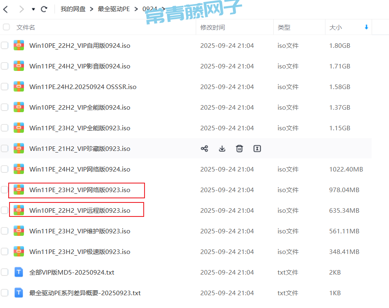Navigate to 我的网盘 in the breadcrumb

click(73, 9)
